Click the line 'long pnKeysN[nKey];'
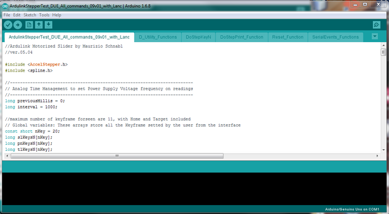Image resolution: width=389 pixels, height=214 pixels. pos(29,143)
